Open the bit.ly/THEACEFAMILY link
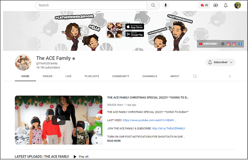The width and height of the screenshot is (248, 160). 169,128
